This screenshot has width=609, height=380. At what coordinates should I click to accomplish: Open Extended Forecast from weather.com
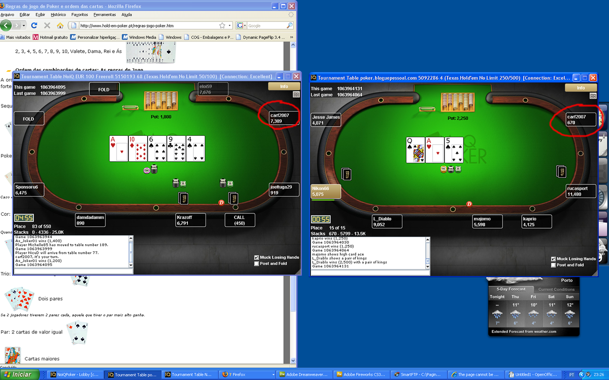click(524, 332)
